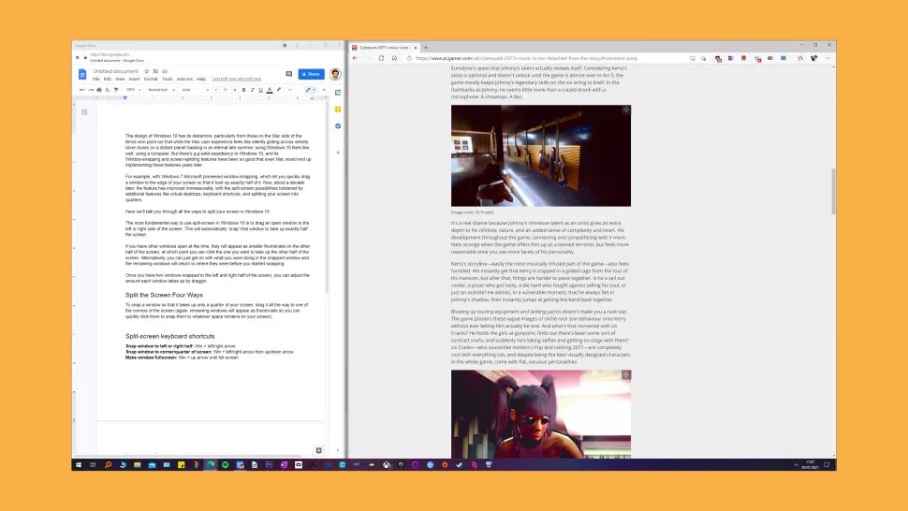Toggle underline formatting in Docs

(x=258, y=90)
